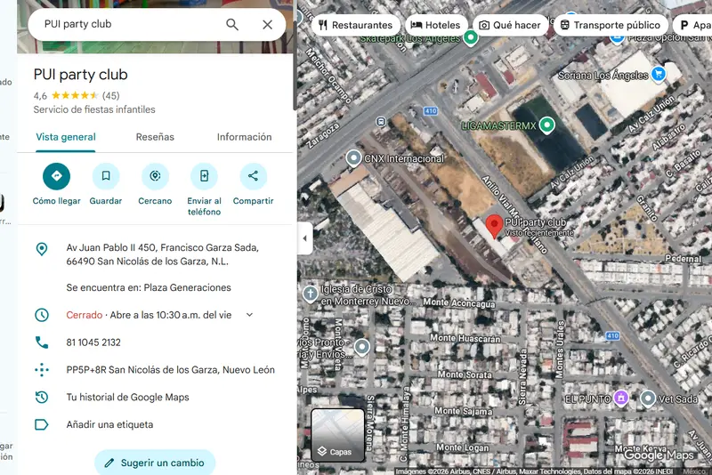Open Capas layers thumbnail
This screenshot has width=712, height=475.
[337, 435]
